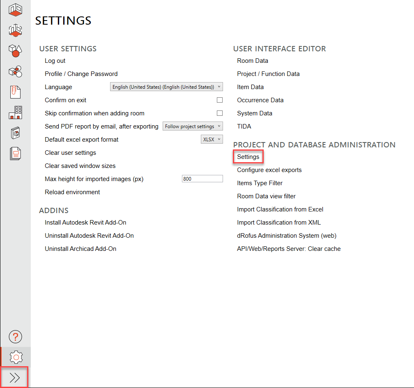Edit the max height for imported images field
Image resolution: width=414 pixels, height=388 pixels.
coord(202,179)
